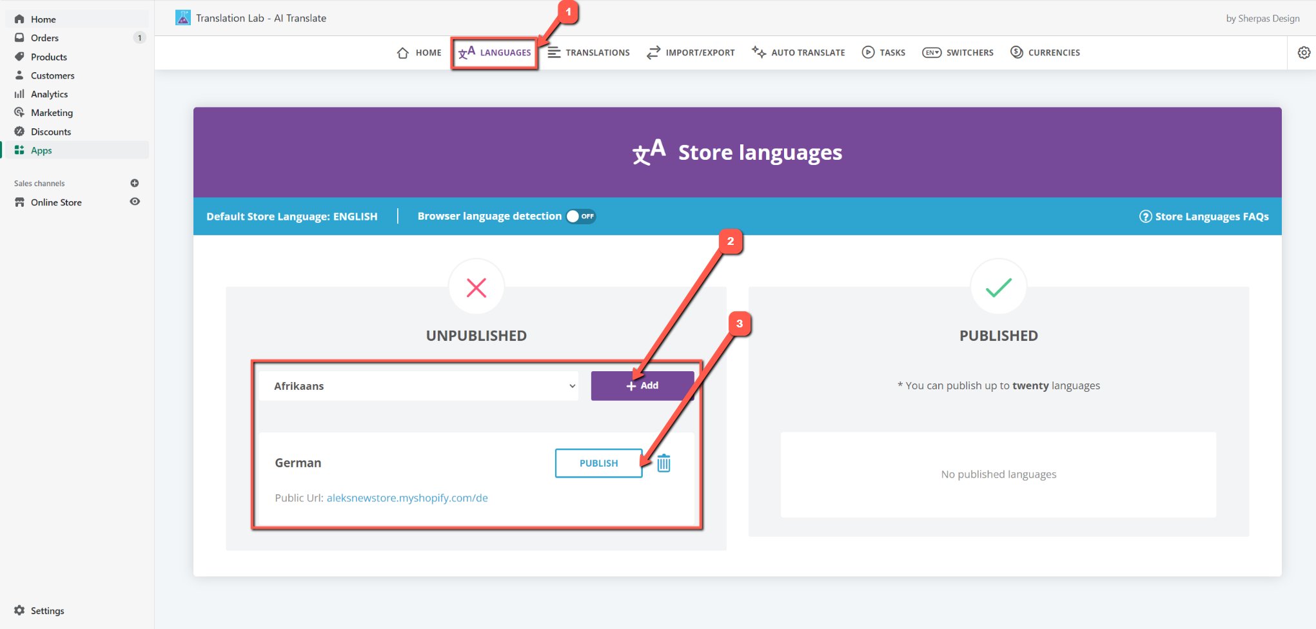Click the Analytics bar chart icon
Viewport: 1316px width, 629px height.
coord(19,94)
